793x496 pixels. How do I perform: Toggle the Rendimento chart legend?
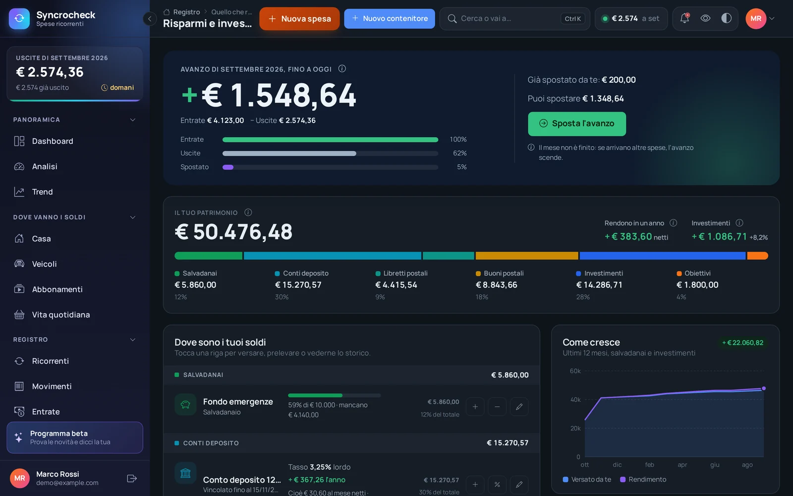pos(643,479)
